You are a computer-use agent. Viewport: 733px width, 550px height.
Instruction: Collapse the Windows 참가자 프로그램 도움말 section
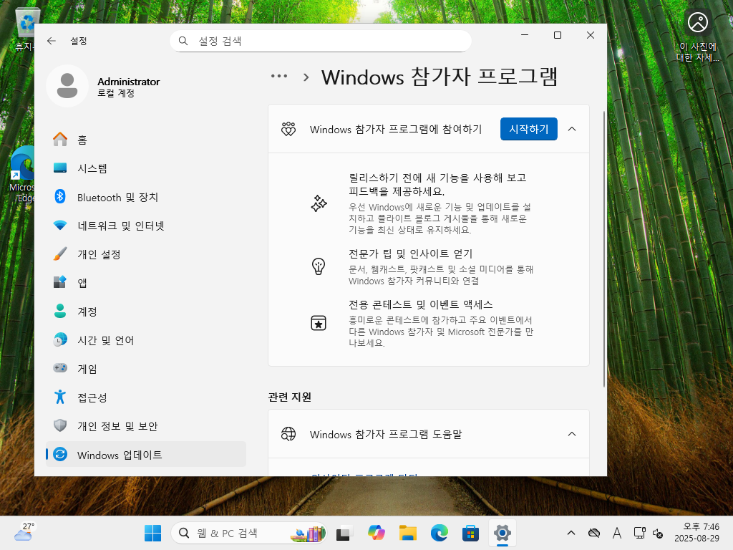pos(572,434)
